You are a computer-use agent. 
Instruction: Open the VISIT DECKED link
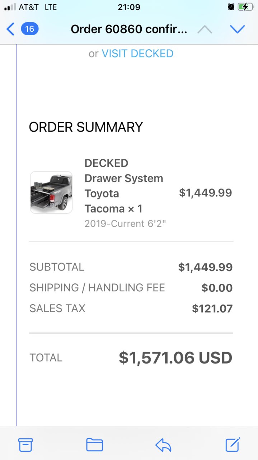coord(137,54)
